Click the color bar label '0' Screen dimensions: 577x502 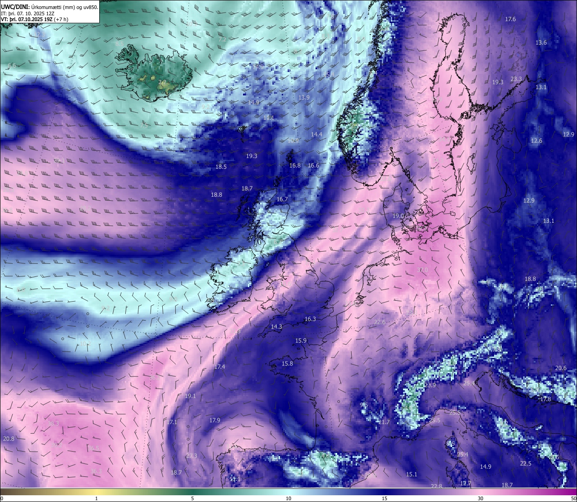(2, 498)
